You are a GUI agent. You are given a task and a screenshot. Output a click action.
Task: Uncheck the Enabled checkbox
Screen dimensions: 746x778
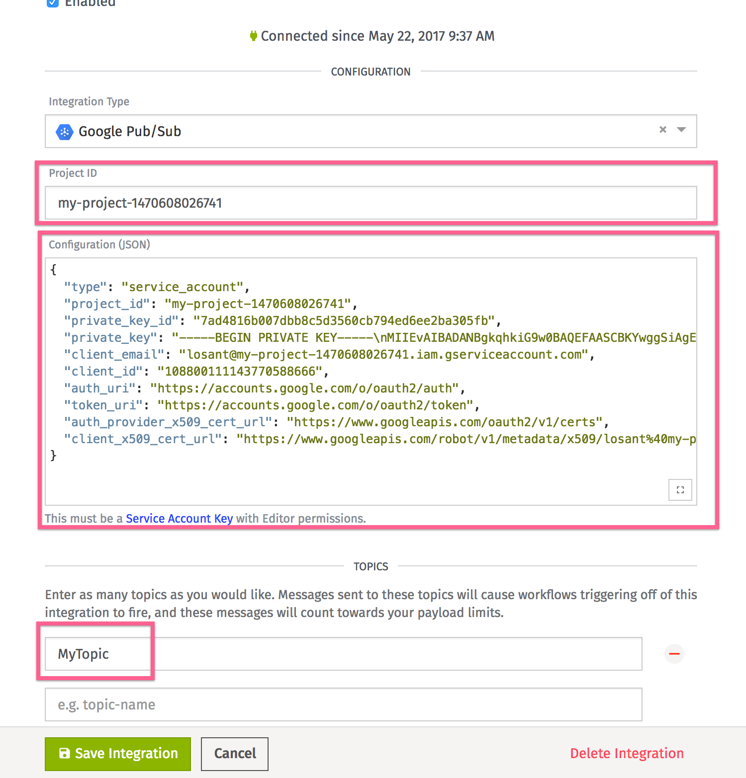tap(52, 3)
